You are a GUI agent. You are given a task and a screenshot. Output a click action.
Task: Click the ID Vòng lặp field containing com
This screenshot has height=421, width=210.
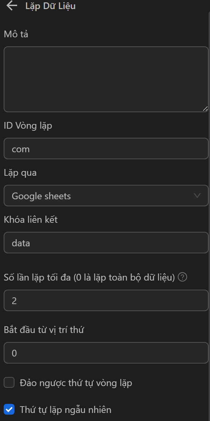coord(106,149)
